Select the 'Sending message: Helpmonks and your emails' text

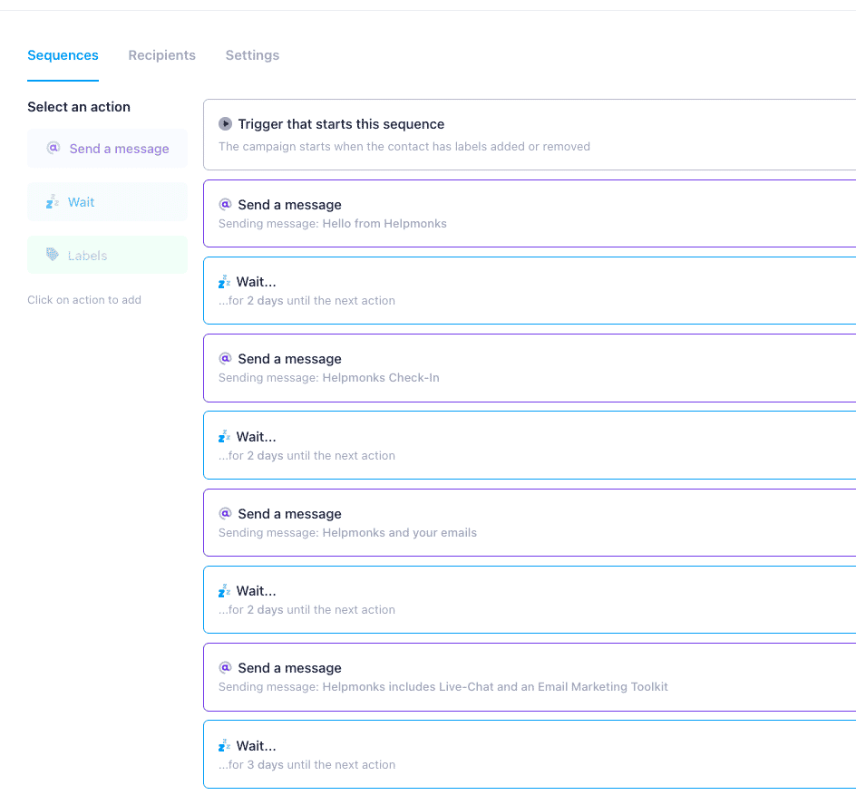[x=348, y=532]
